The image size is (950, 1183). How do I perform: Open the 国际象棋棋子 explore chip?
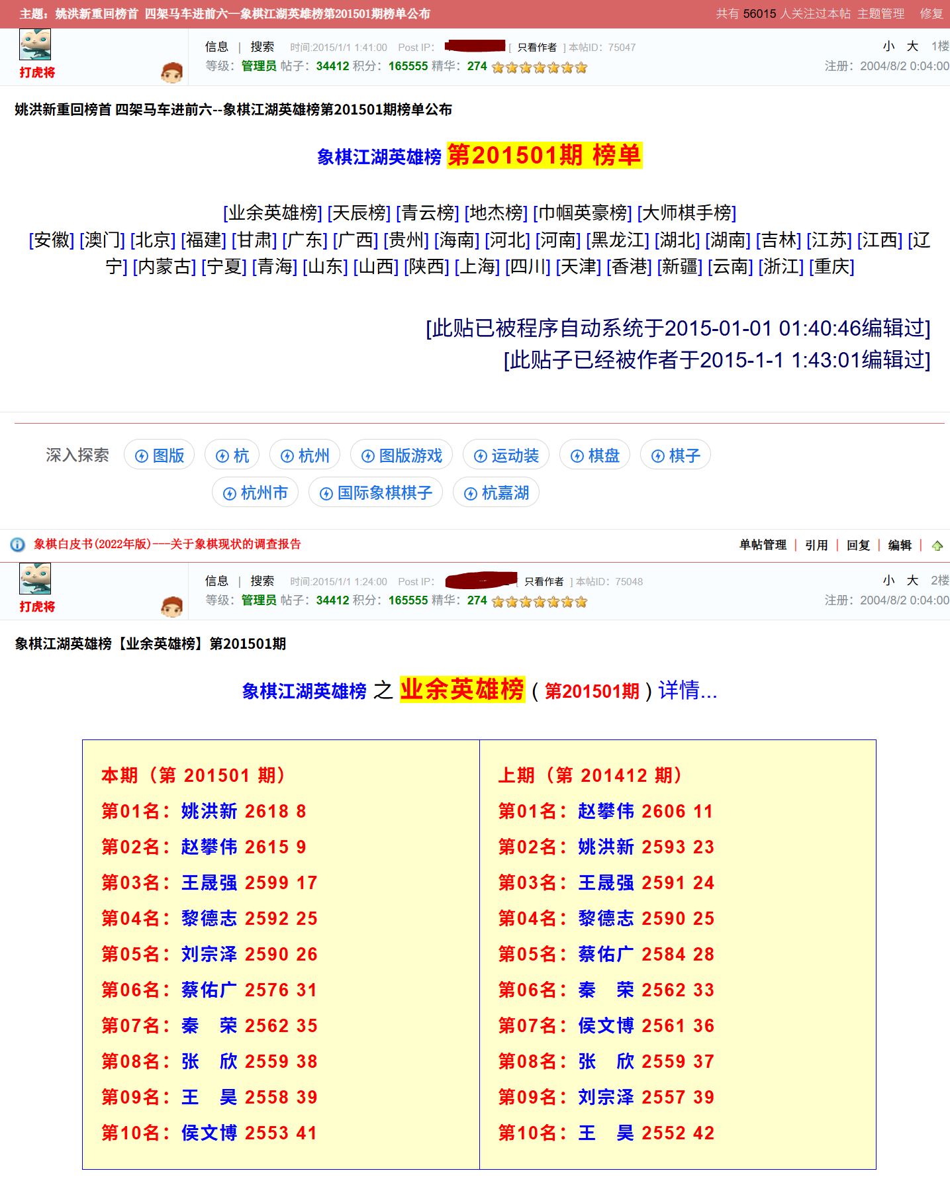[375, 493]
